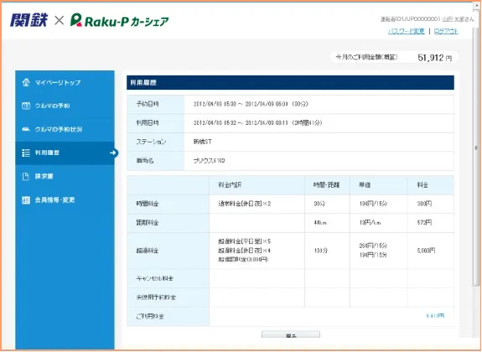Click the car icon beside クルマの予約状況

tap(26, 129)
